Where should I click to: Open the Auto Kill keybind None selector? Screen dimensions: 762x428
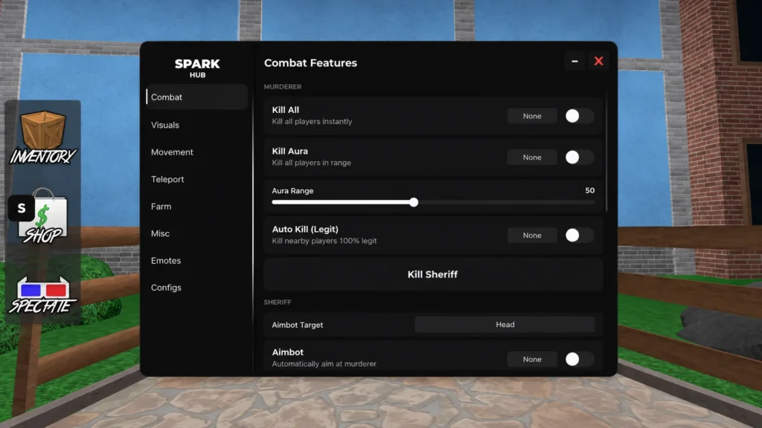tap(532, 236)
